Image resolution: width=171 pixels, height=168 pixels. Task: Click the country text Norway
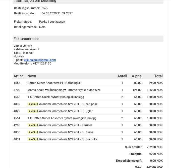(19, 56)
